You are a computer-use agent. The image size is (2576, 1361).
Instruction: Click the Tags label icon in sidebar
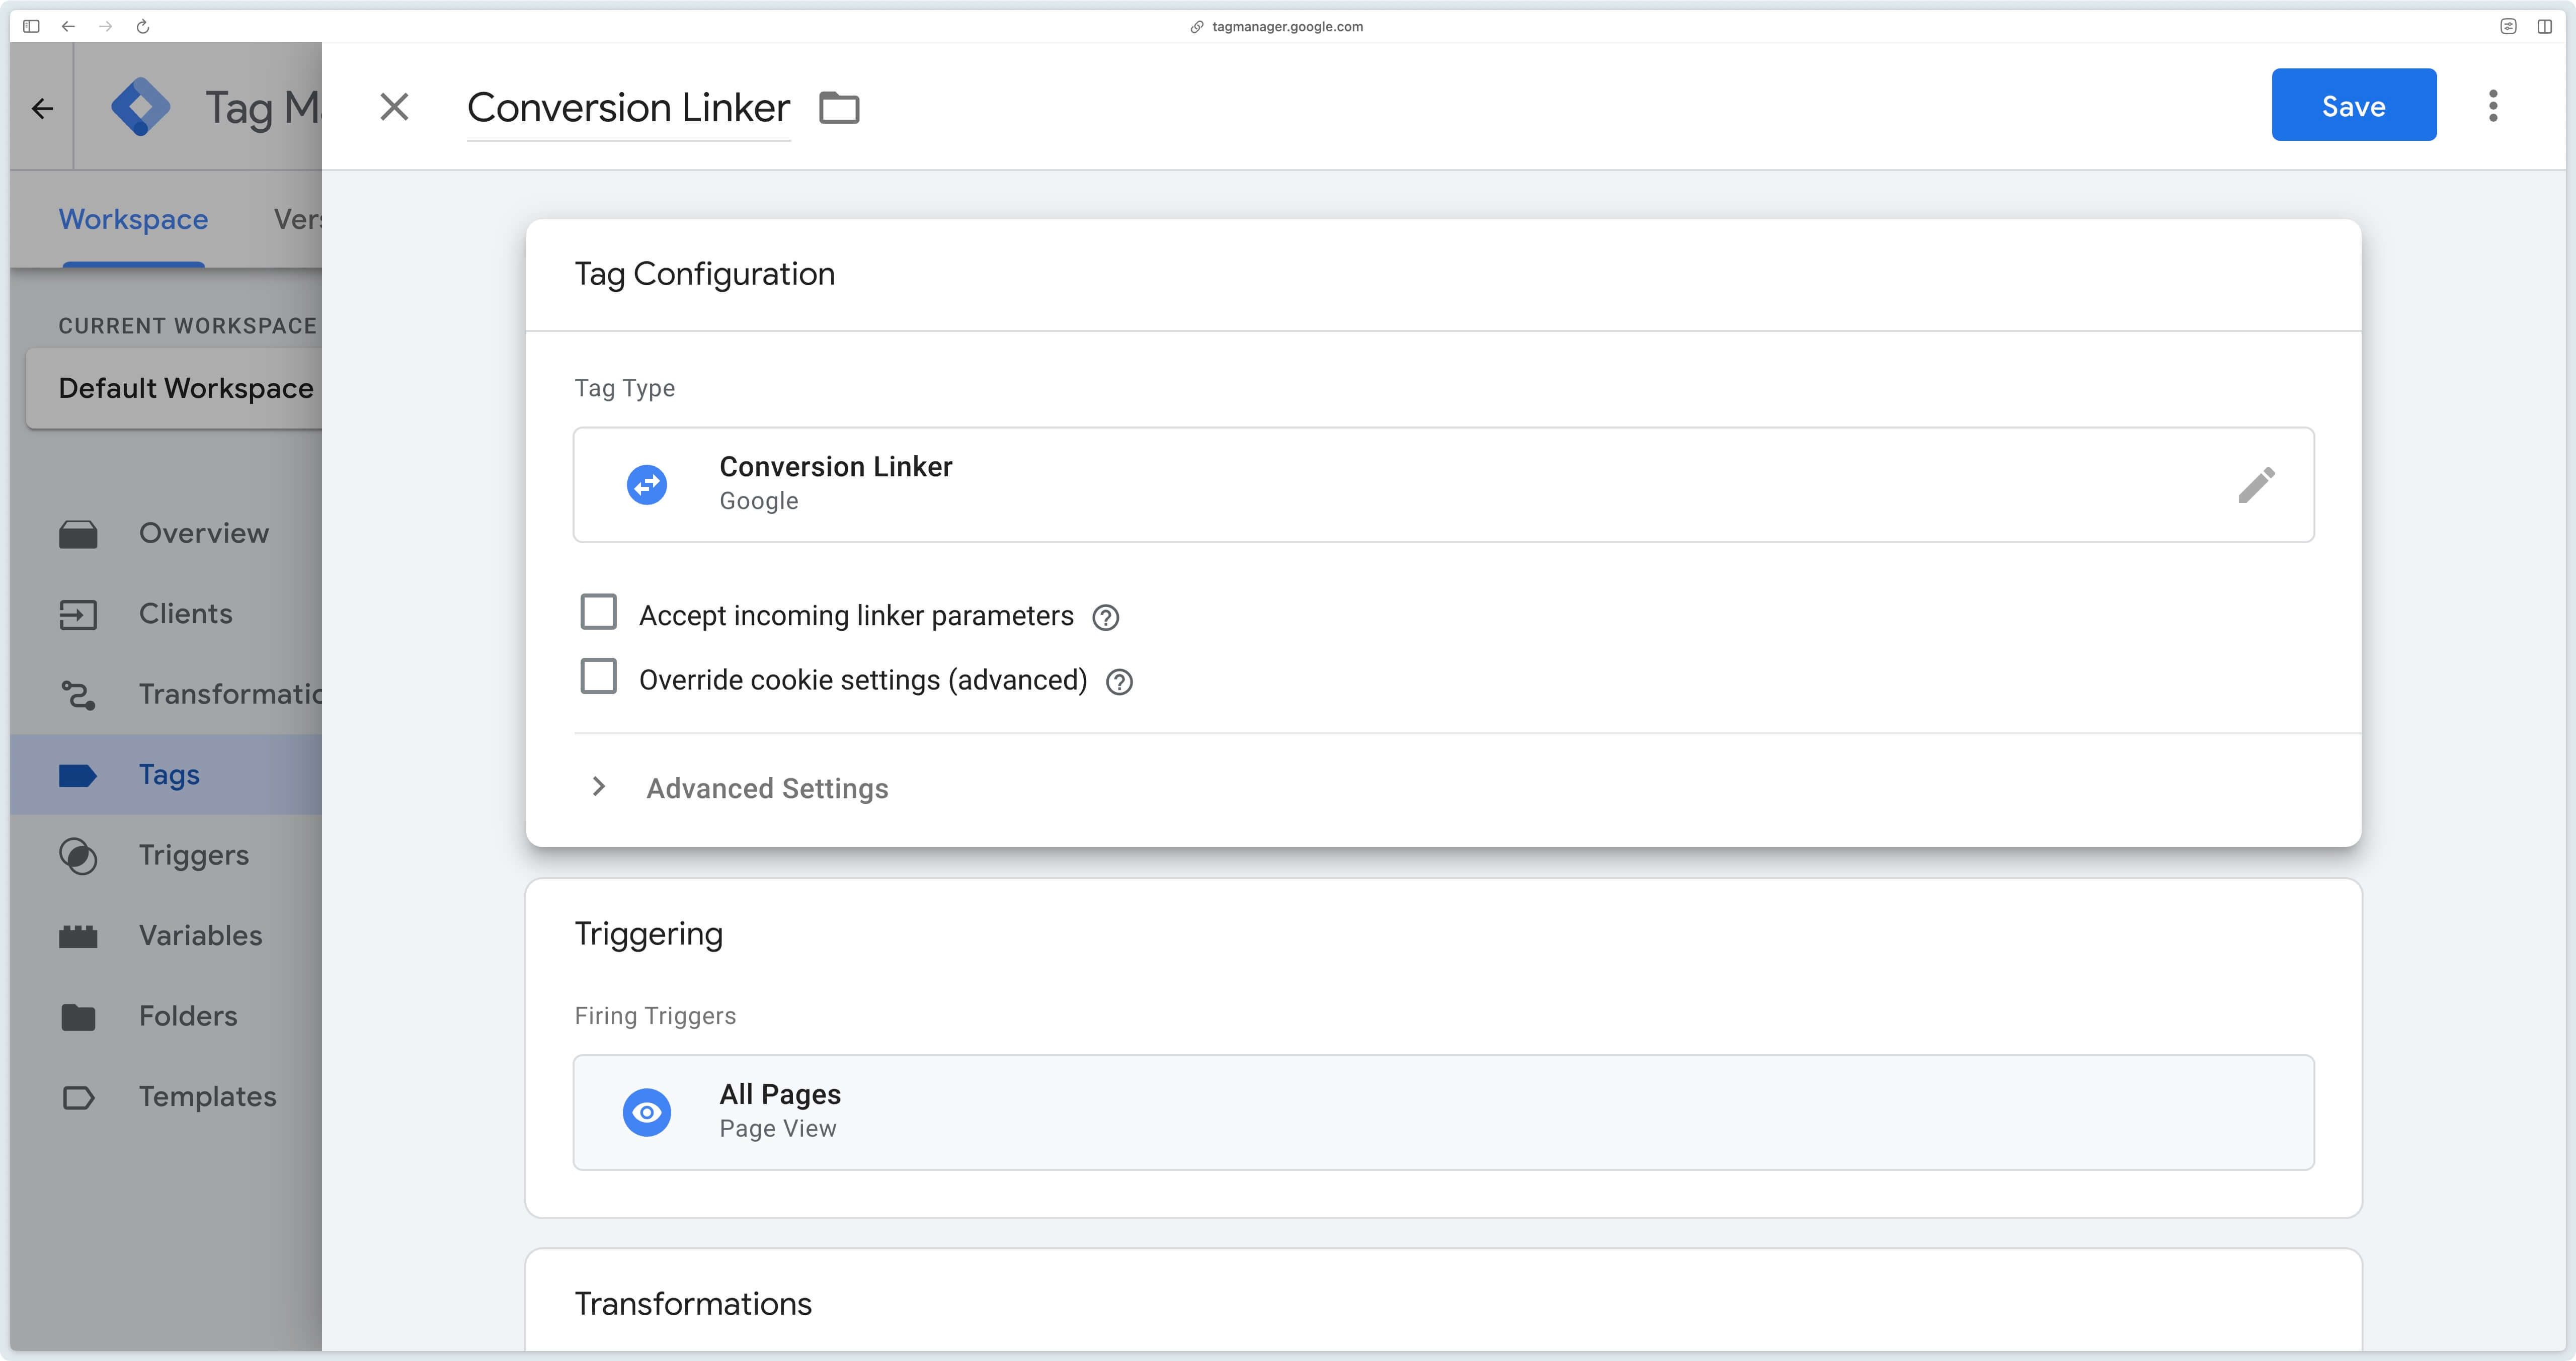pos(78,775)
